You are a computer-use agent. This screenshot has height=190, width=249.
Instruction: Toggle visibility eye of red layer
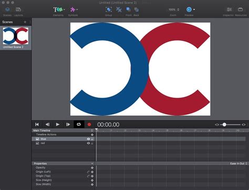point(88,143)
